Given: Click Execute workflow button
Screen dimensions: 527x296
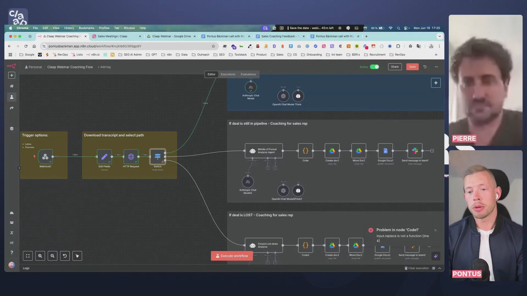Looking at the screenshot, I should tap(232, 256).
